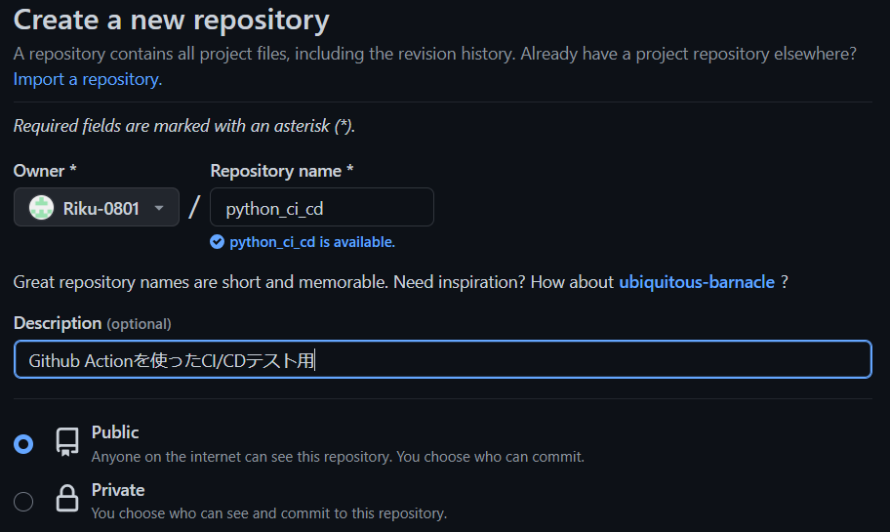Click the Owner field label
The image size is (890, 532).
coord(39,171)
